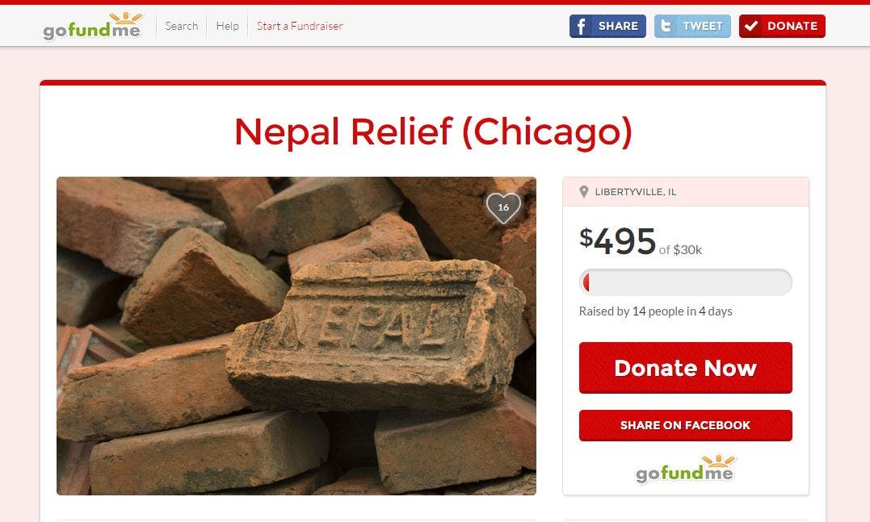This screenshot has width=870, height=522.
Task: Click the LIBERTYVILLE, IL location label
Action: tap(635, 192)
